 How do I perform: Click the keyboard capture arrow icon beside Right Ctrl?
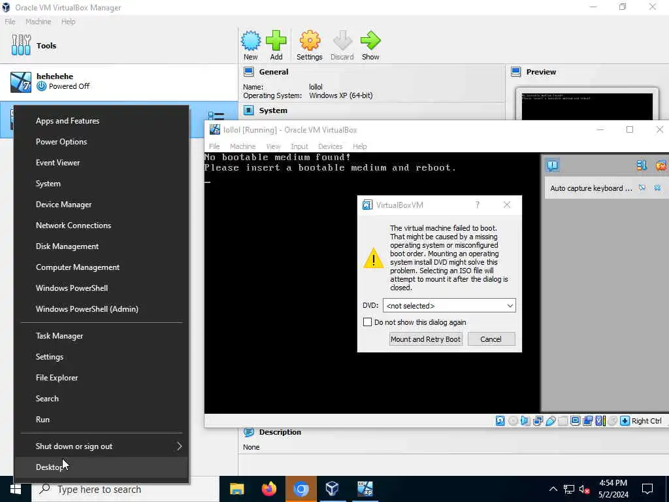coord(625,421)
